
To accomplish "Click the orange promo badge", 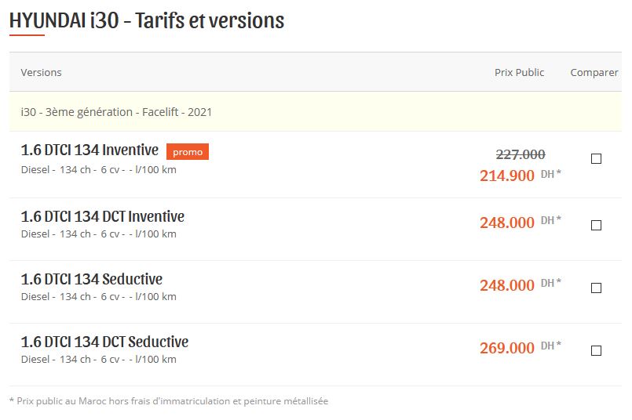I will click(188, 152).
